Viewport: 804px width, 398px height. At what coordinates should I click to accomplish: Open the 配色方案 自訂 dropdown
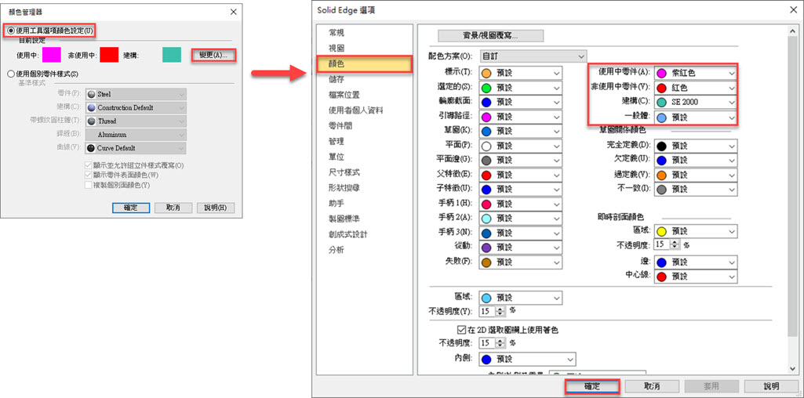coord(533,56)
